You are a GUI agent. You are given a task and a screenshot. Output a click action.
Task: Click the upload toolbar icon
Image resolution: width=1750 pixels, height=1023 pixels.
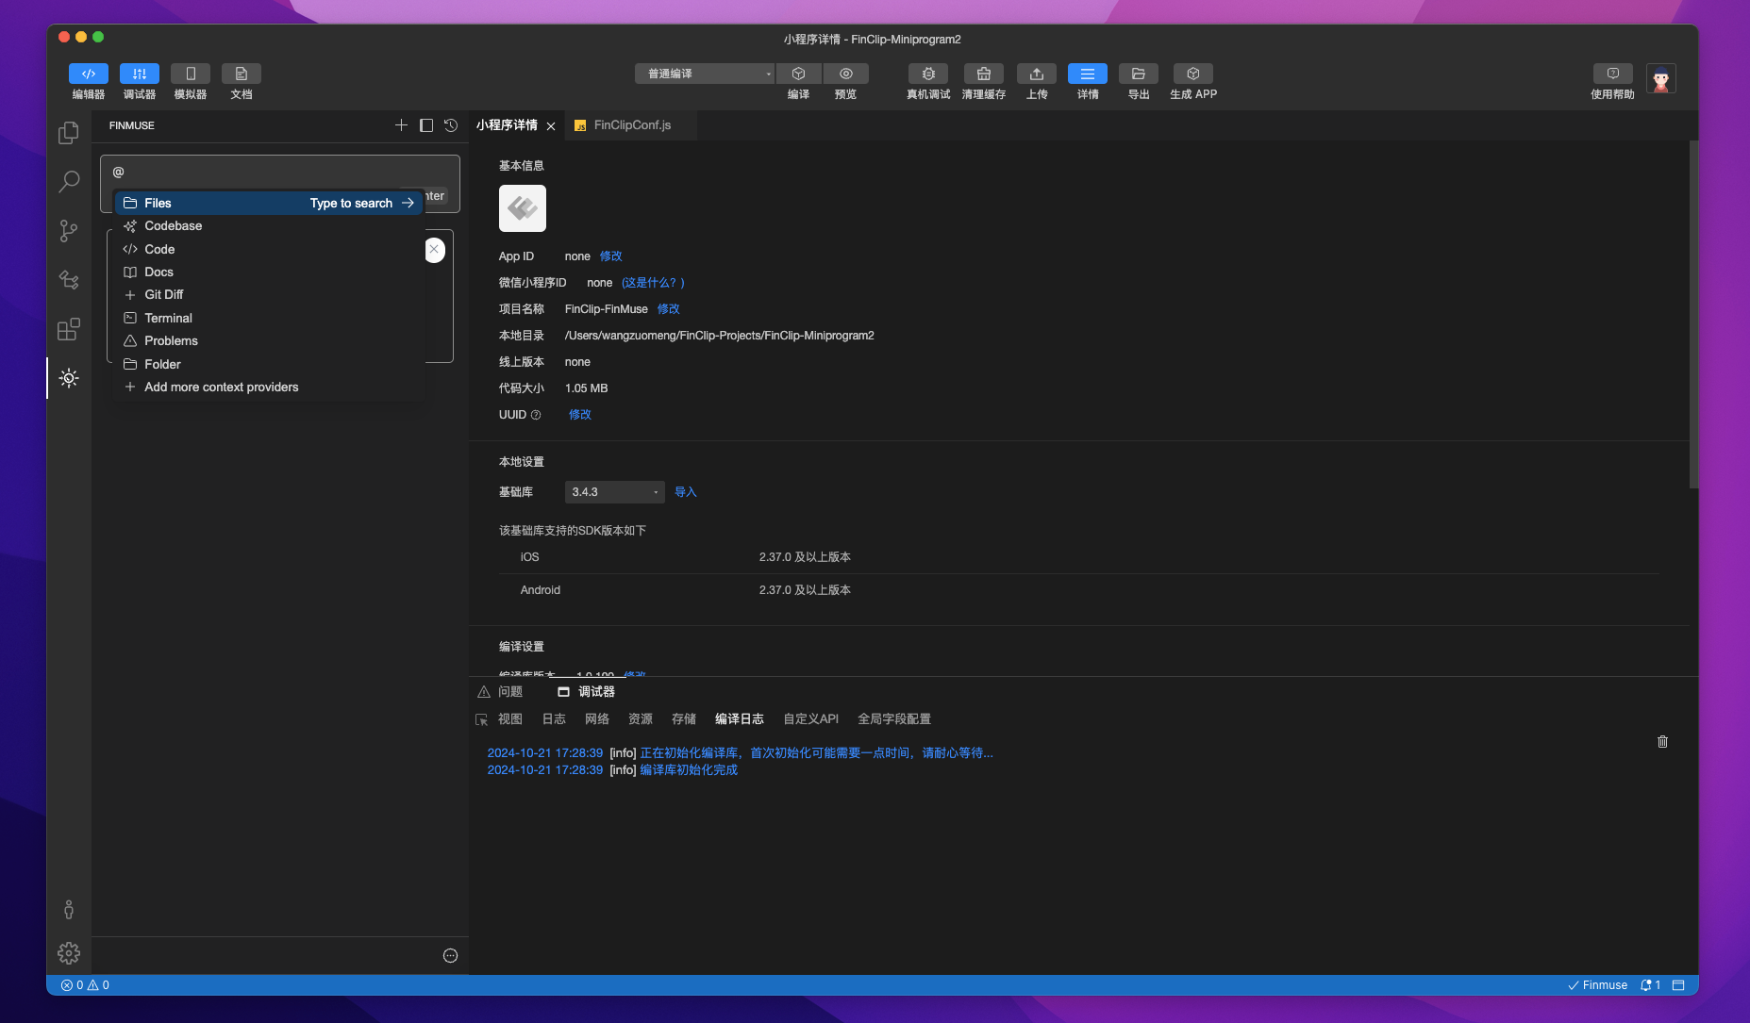[1036, 74]
